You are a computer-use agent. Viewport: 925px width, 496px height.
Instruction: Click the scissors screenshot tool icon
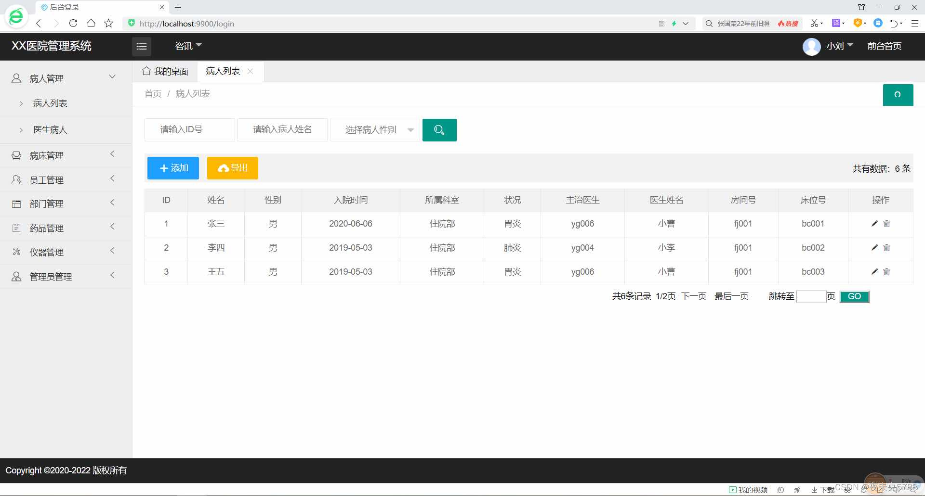click(x=814, y=23)
